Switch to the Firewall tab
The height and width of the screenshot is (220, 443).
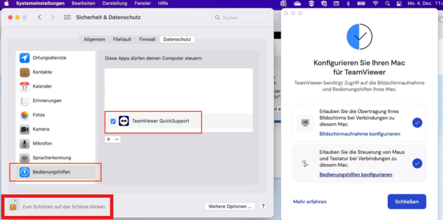pos(147,40)
